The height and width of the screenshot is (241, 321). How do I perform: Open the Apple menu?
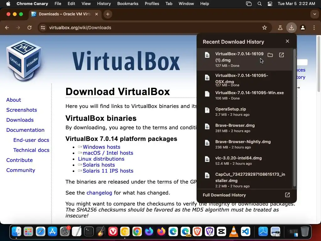(8, 3)
